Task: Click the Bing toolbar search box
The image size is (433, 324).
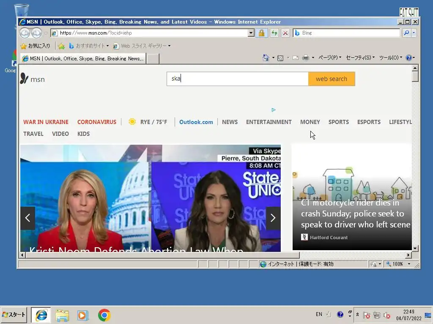Action: [346, 33]
